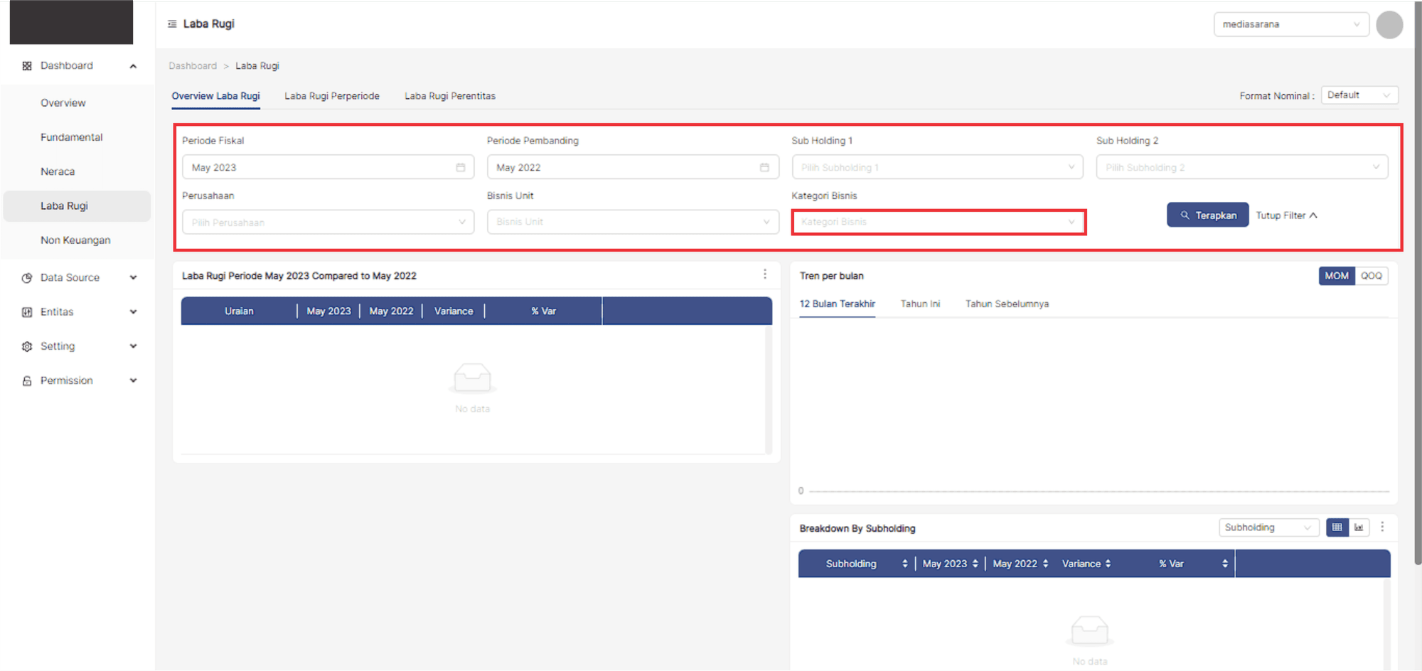Select the Tahun Ini trend tab
Viewport: 1422px width, 671px height.
point(920,304)
